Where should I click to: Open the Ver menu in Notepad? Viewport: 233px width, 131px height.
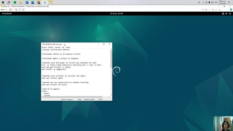(63, 47)
